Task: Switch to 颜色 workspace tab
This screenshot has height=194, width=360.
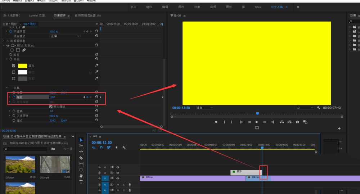Action: click(x=181, y=7)
